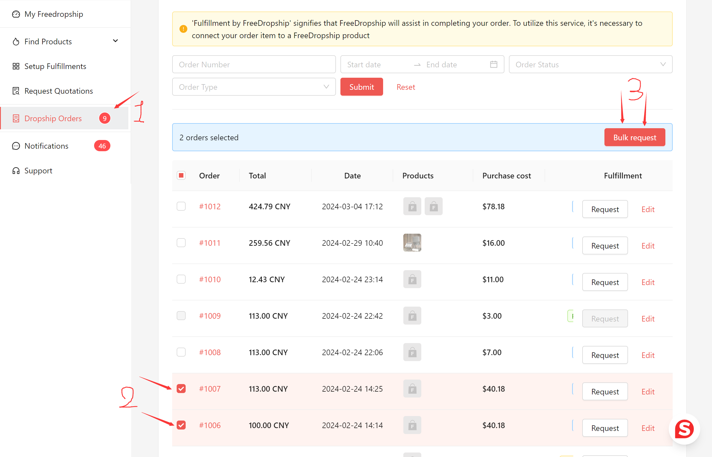The width and height of the screenshot is (712, 457).
Task: Click the Notifications chat bubble icon
Action: [x=16, y=146]
